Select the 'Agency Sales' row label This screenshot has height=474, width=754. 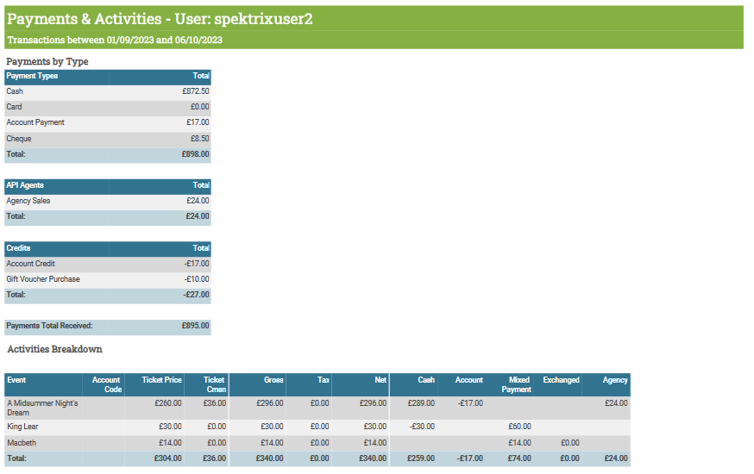28,201
